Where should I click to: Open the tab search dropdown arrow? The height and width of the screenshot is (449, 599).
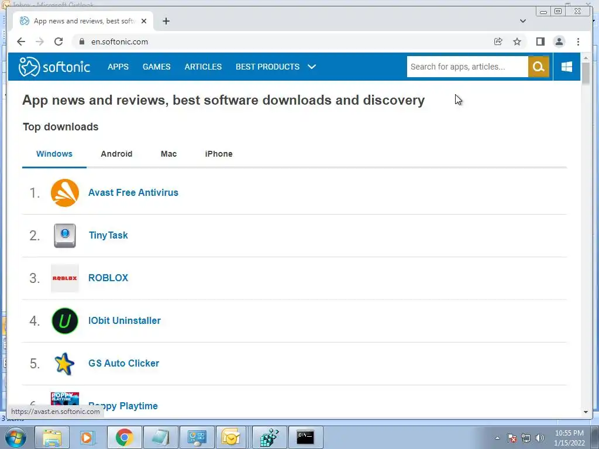[522, 21]
